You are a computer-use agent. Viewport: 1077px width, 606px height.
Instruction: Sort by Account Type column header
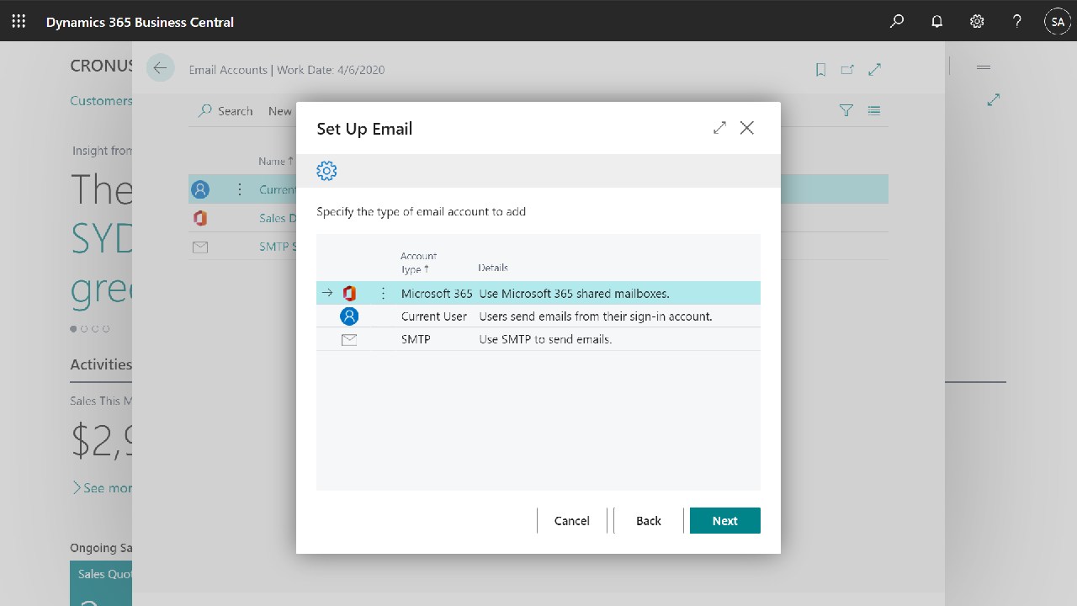pos(419,263)
